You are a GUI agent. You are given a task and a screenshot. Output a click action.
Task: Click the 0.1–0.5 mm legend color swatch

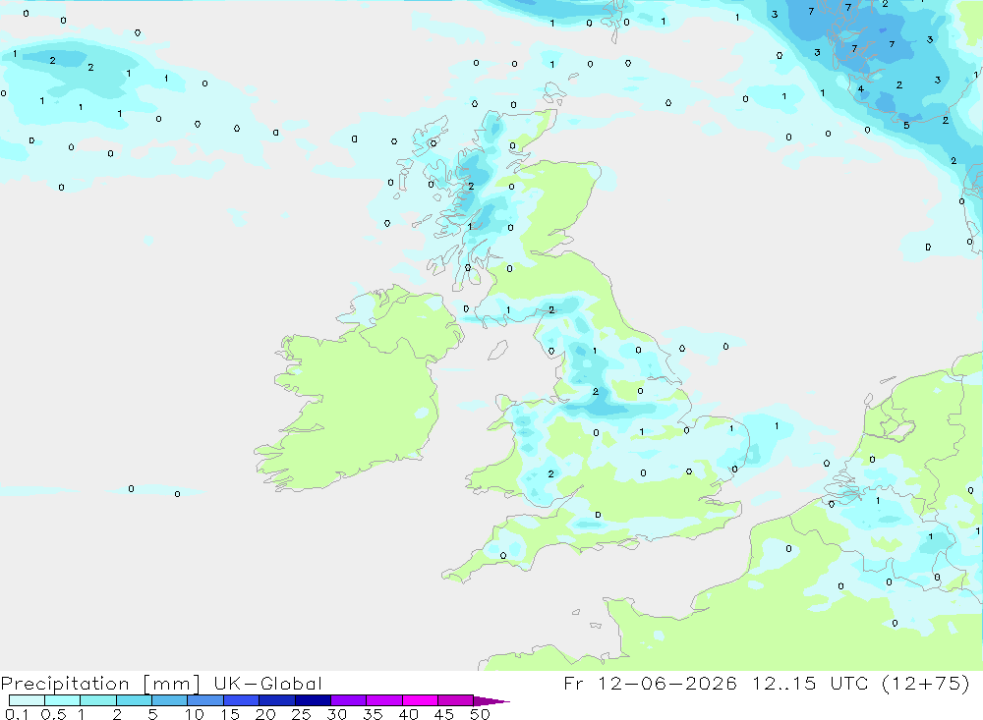pos(27,700)
